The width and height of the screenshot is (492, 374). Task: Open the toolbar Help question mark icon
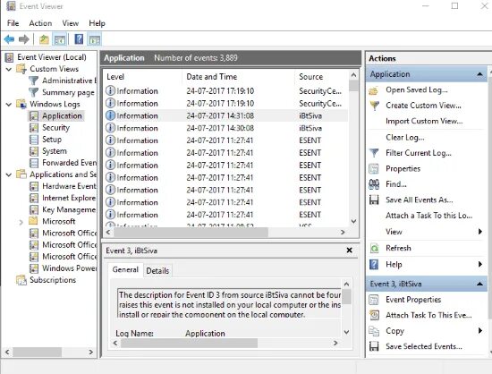79,39
